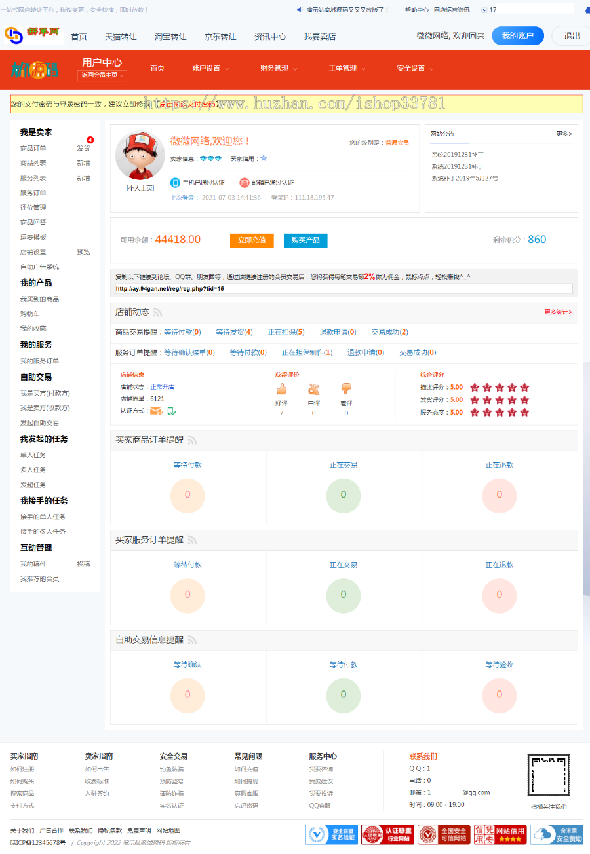This screenshot has height=854, width=590.
Task: Click the email verified envelope icon
Action: (x=245, y=183)
